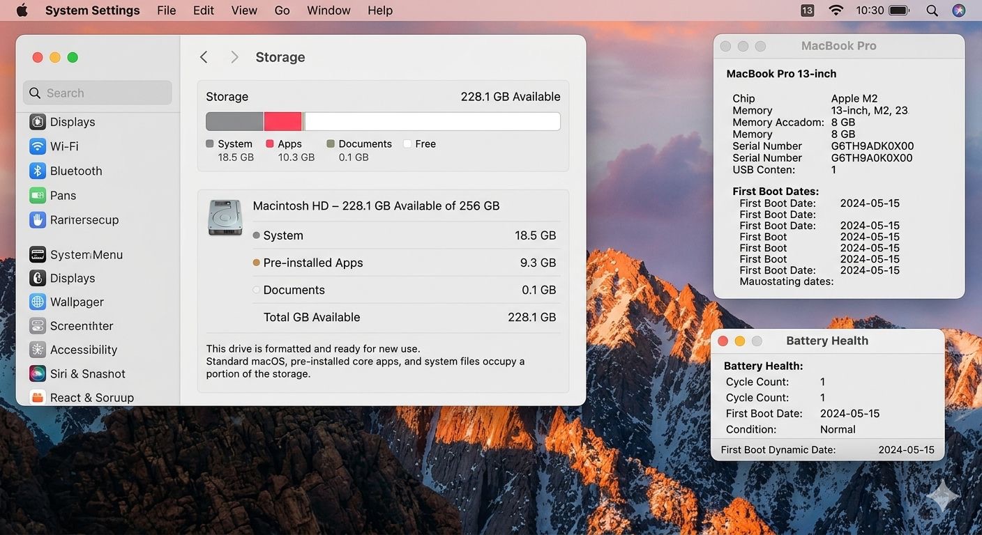982x535 pixels.
Task: Click the 13 badge icon in menu bar
Action: point(807,10)
